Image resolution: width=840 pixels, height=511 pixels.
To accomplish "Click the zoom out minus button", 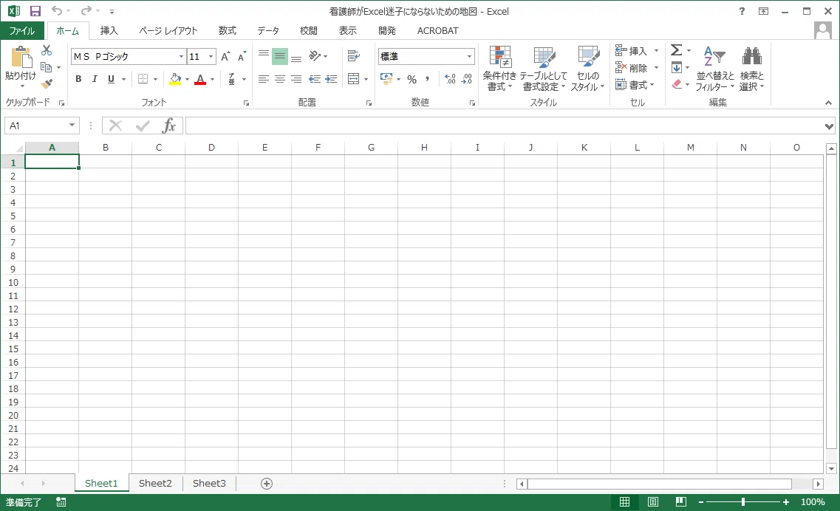I will click(700, 502).
